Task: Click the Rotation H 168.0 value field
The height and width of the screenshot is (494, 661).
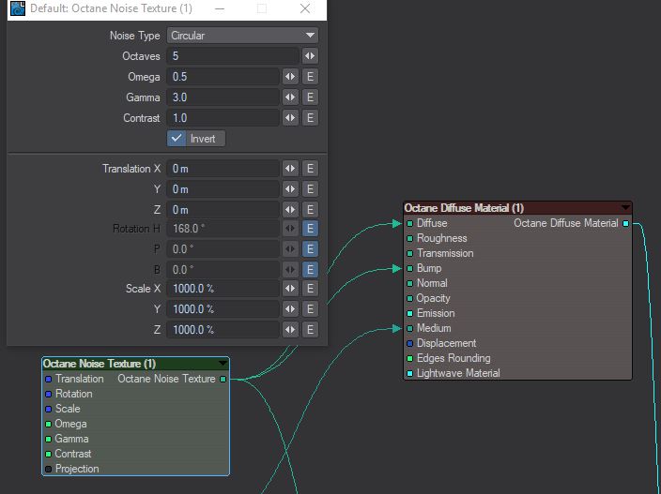Action: [223, 229]
